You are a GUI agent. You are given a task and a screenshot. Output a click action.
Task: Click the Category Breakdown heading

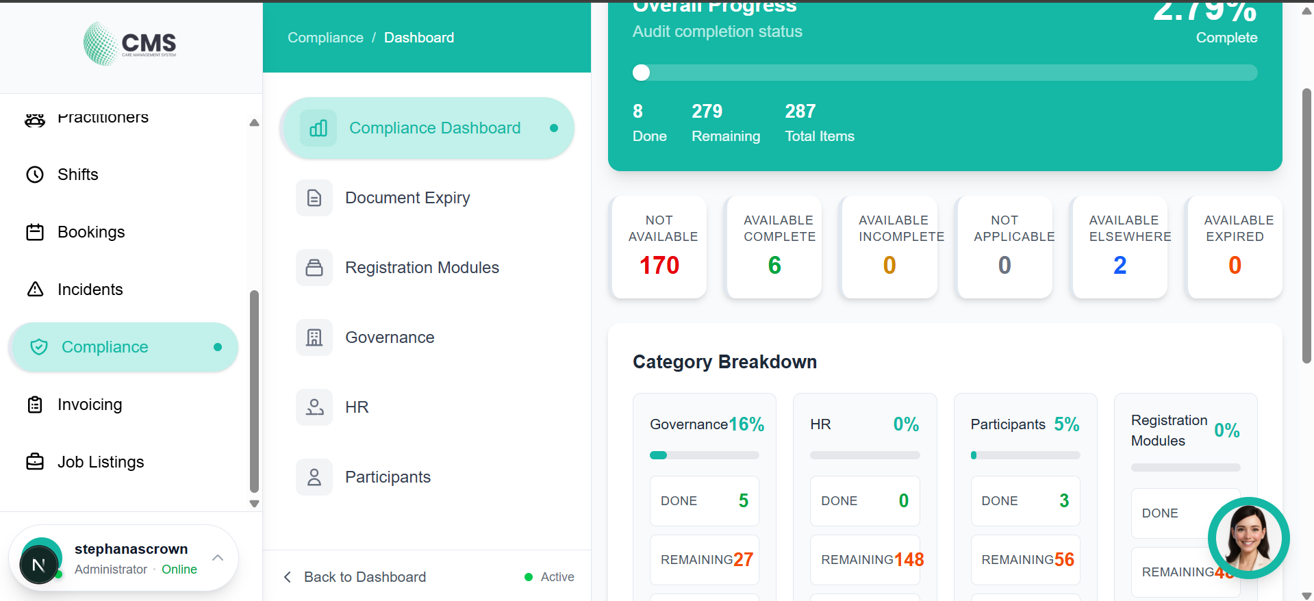724,361
